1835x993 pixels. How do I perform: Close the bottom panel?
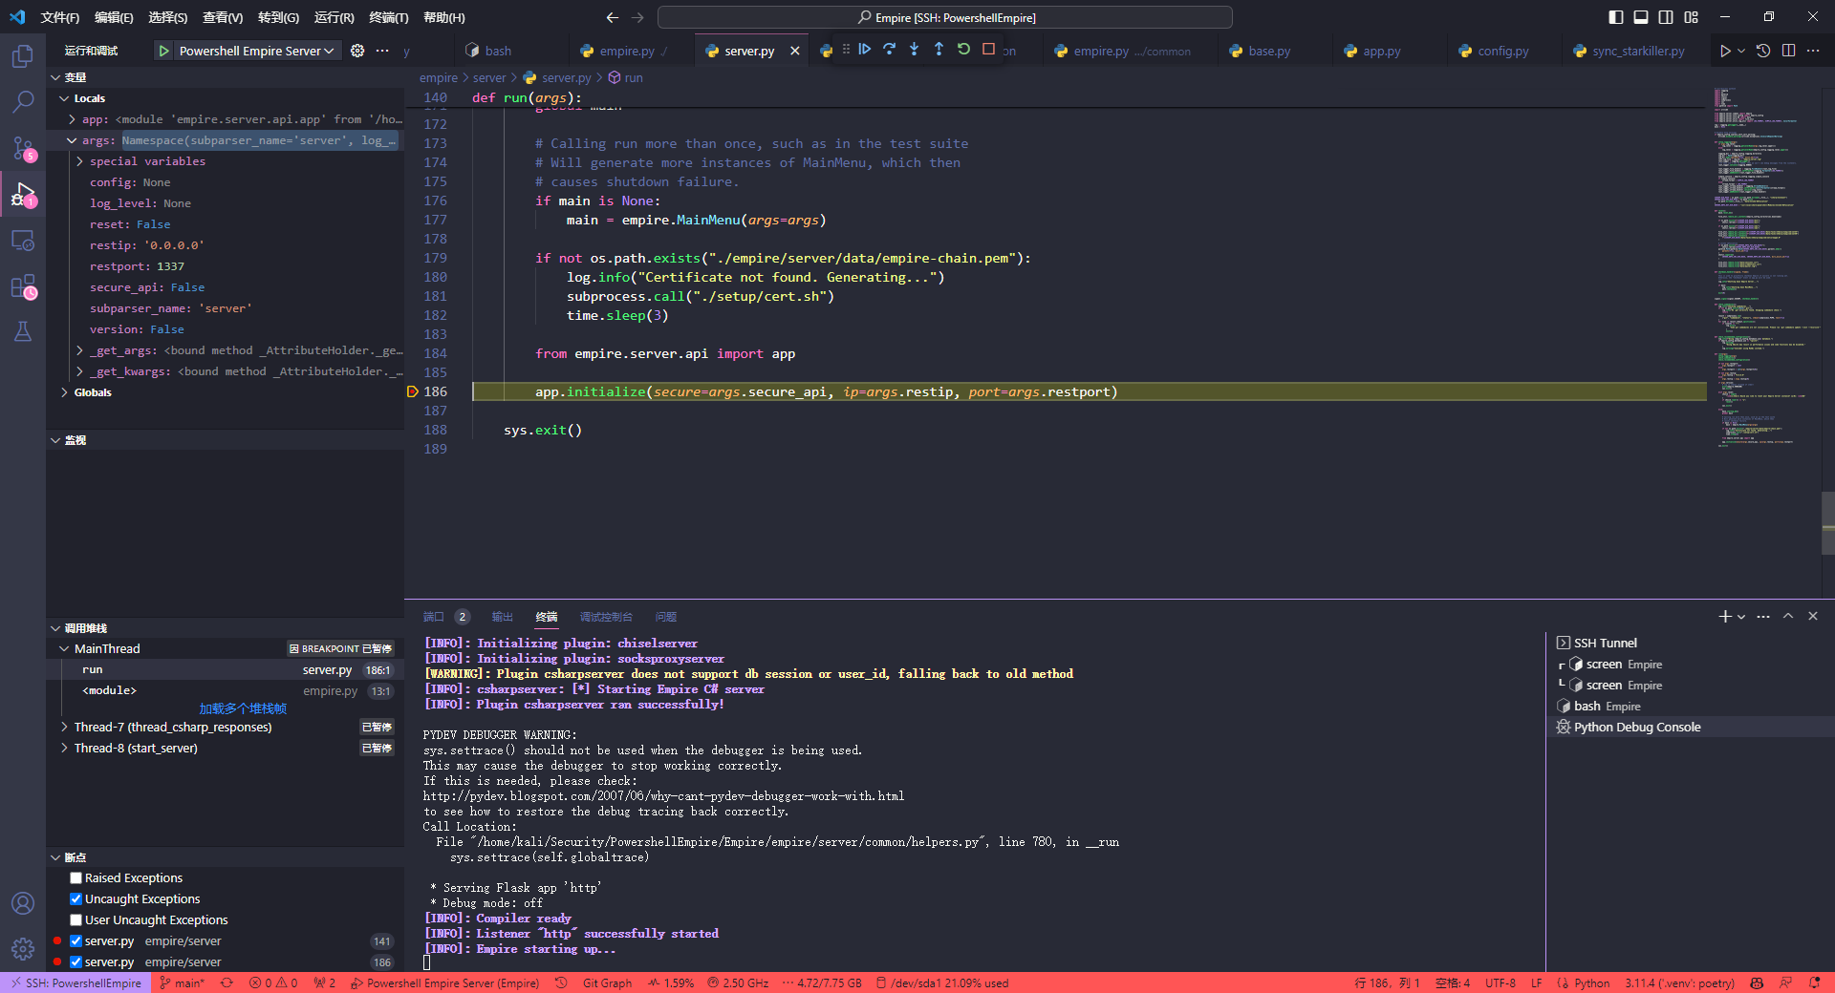[1813, 617]
